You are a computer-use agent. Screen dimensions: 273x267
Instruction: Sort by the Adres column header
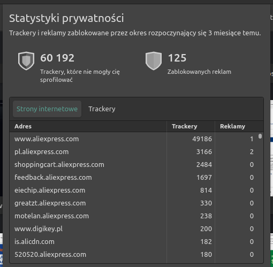(88, 126)
